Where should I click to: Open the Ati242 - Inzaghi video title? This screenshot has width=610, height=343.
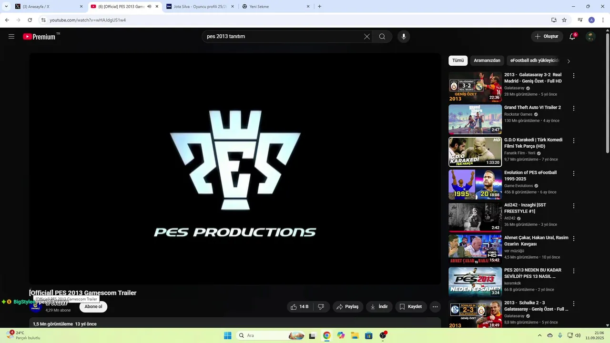pos(525,208)
